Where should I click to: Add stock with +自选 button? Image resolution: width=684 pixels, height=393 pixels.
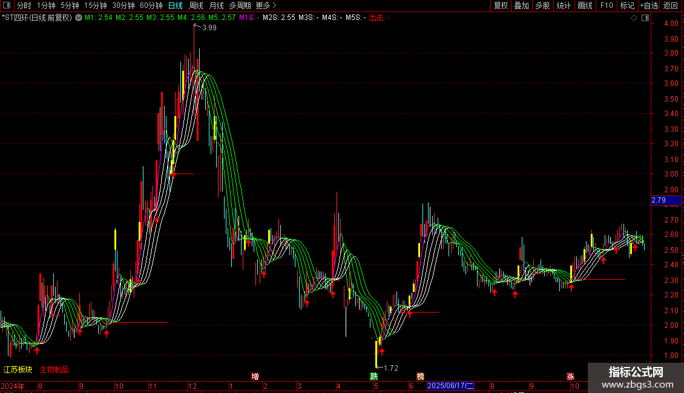click(649, 5)
